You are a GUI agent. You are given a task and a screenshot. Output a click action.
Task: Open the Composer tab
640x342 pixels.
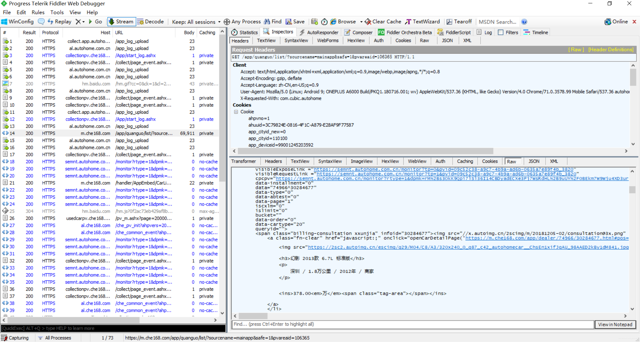click(358, 32)
